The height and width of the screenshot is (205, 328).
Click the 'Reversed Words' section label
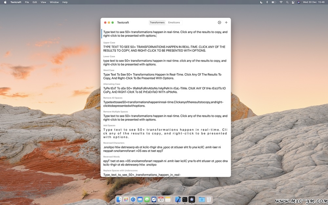click(x=111, y=157)
